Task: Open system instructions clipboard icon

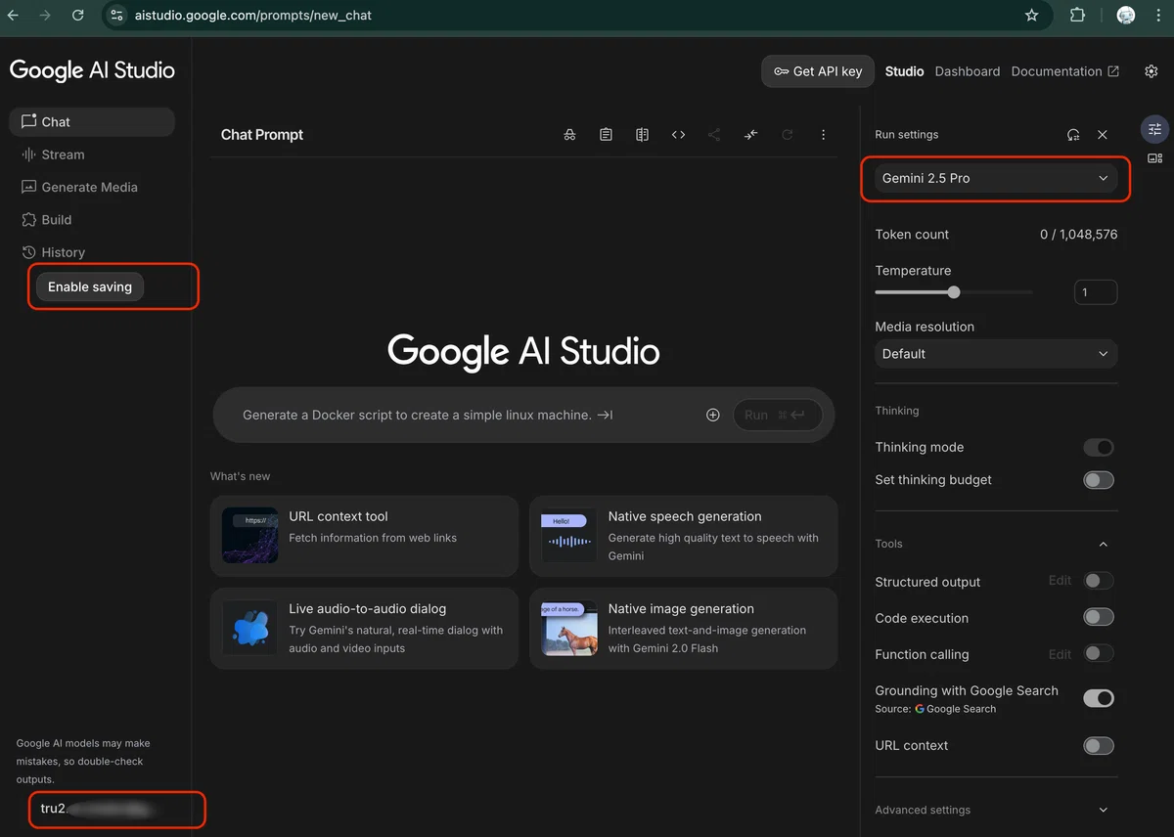Action: tap(606, 135)
